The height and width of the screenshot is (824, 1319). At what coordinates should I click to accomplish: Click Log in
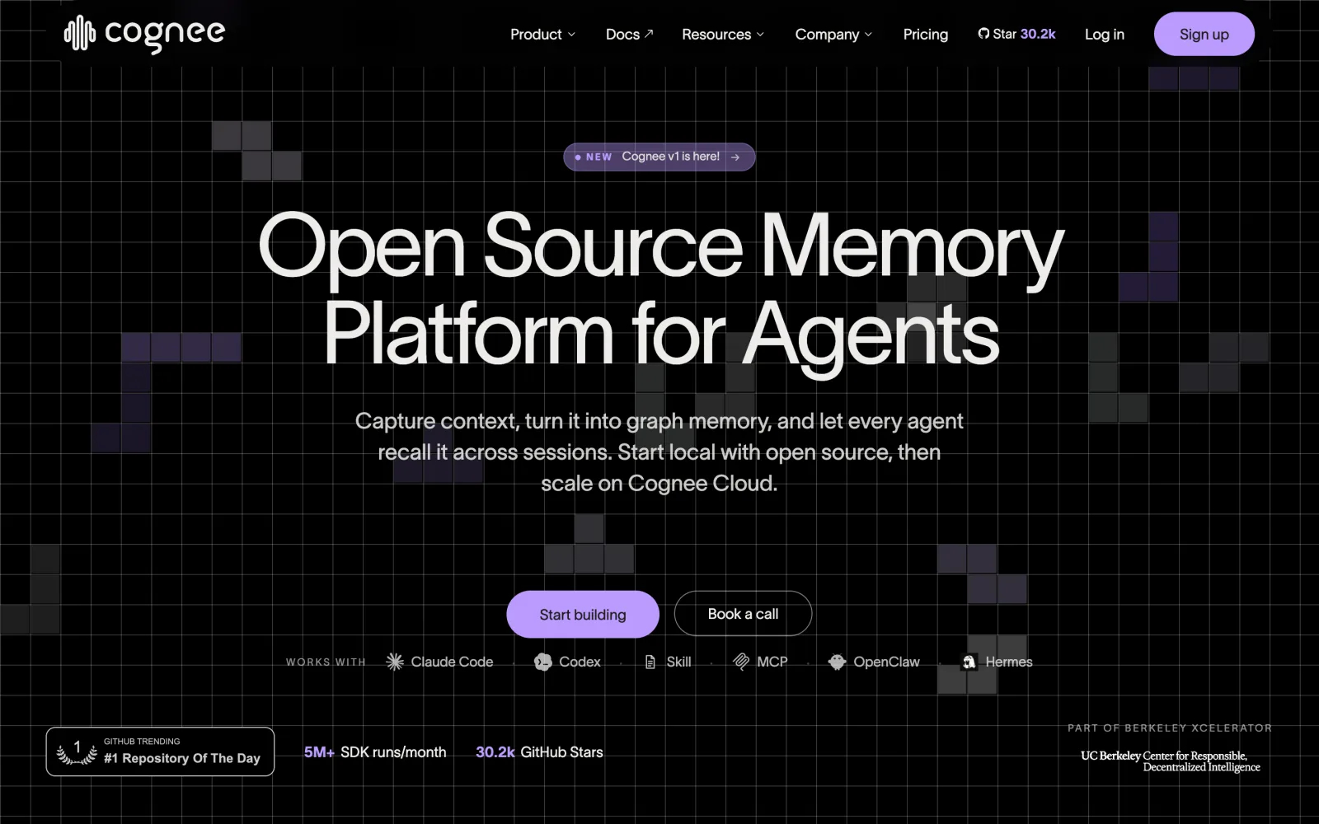[1105, 34]
